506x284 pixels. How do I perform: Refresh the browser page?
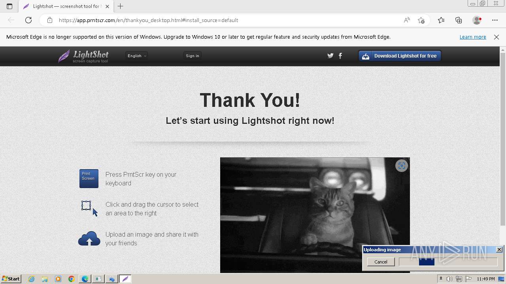28,20
